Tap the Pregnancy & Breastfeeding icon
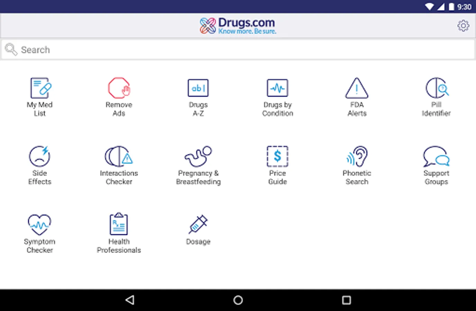The image size is (476, 311). [x=198, y=156]
